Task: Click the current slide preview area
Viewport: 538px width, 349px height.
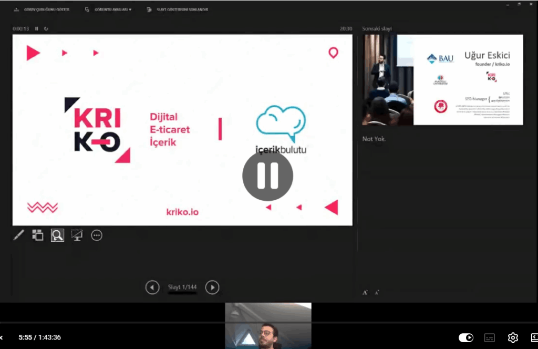Action: pos(182,130)
